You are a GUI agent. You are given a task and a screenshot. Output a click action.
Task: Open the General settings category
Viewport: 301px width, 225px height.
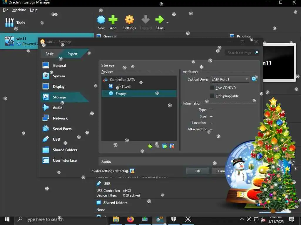pyautogui.click(x=59, y=65)
